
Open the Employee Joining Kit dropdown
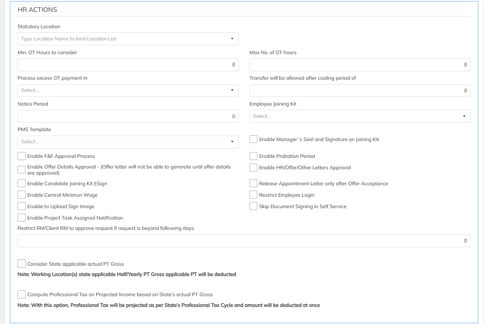pyautogui.click(x=360, y=116)
